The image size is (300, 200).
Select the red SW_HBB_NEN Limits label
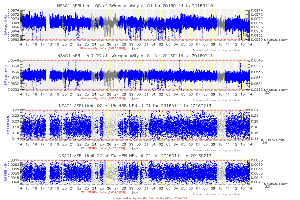point(102,192)
